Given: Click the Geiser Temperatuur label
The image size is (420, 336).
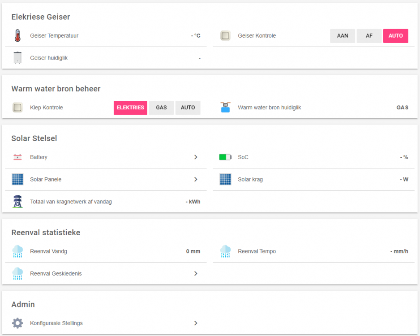Looking at the screenshot, I should point(54,36).
